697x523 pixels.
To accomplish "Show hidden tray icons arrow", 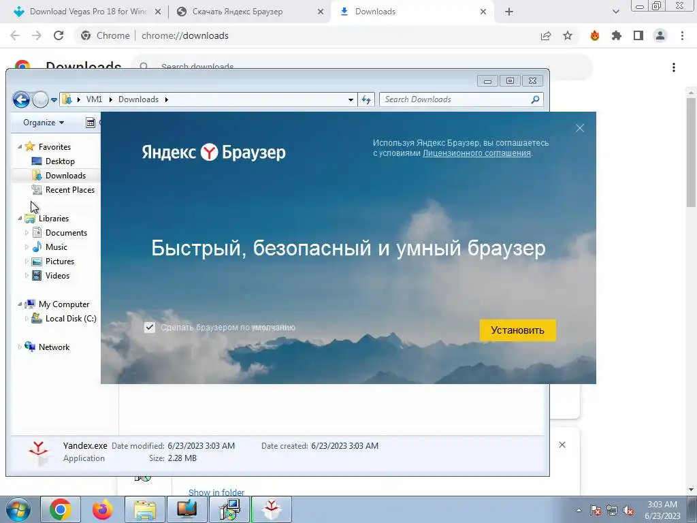I will (x=579, y=510).
